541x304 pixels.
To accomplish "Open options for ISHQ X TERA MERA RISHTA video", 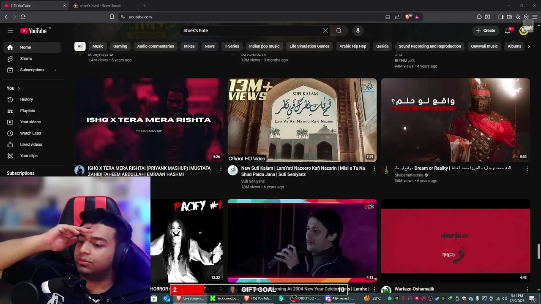I will tap(221, 168).
